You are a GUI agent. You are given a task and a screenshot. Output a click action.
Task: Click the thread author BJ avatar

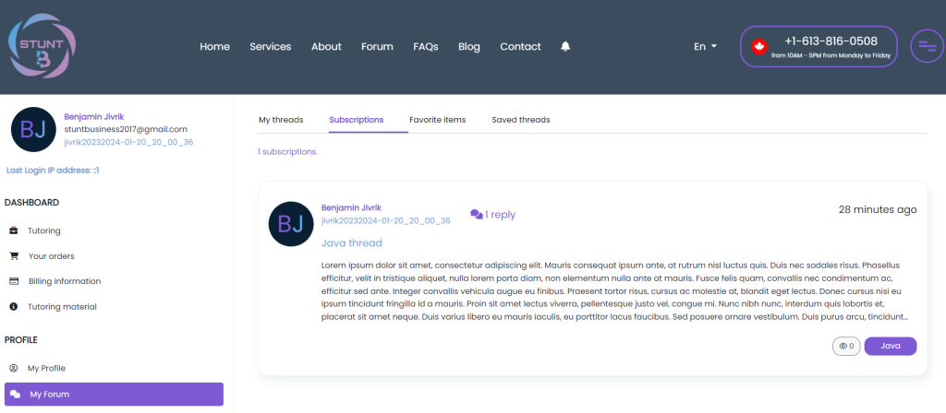pos(291,223)
